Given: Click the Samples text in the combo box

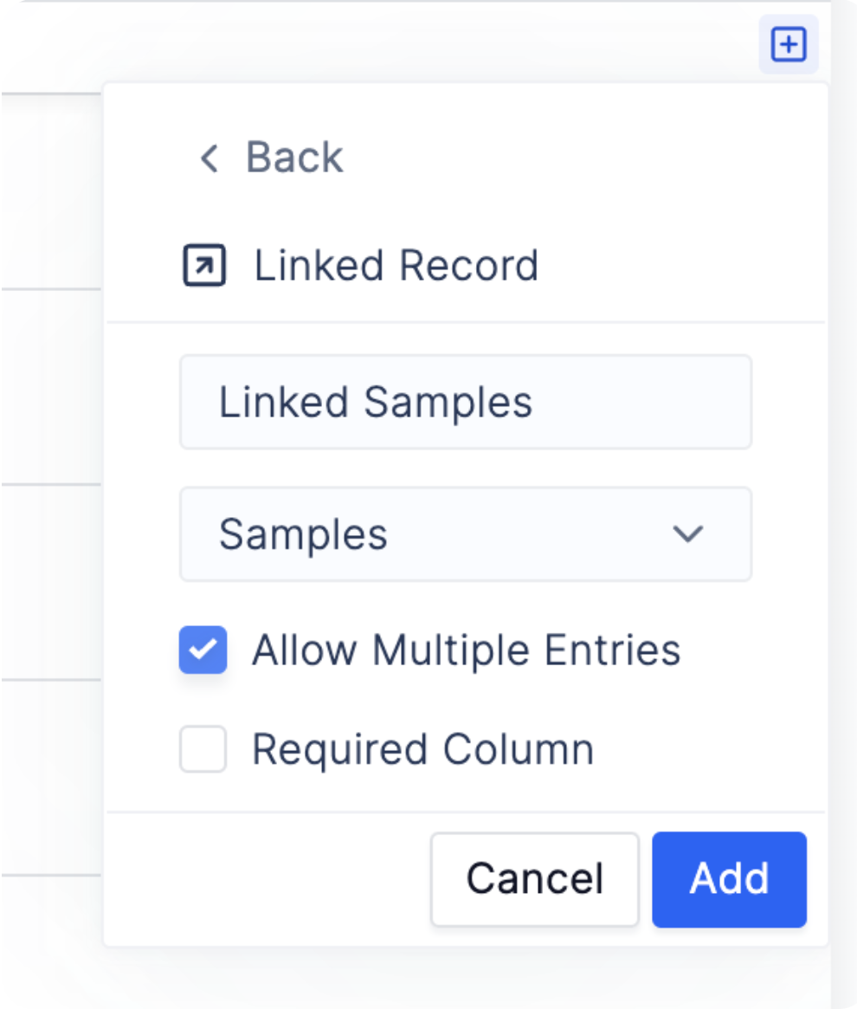Looking at the screenshot, I should click(304, 534).
